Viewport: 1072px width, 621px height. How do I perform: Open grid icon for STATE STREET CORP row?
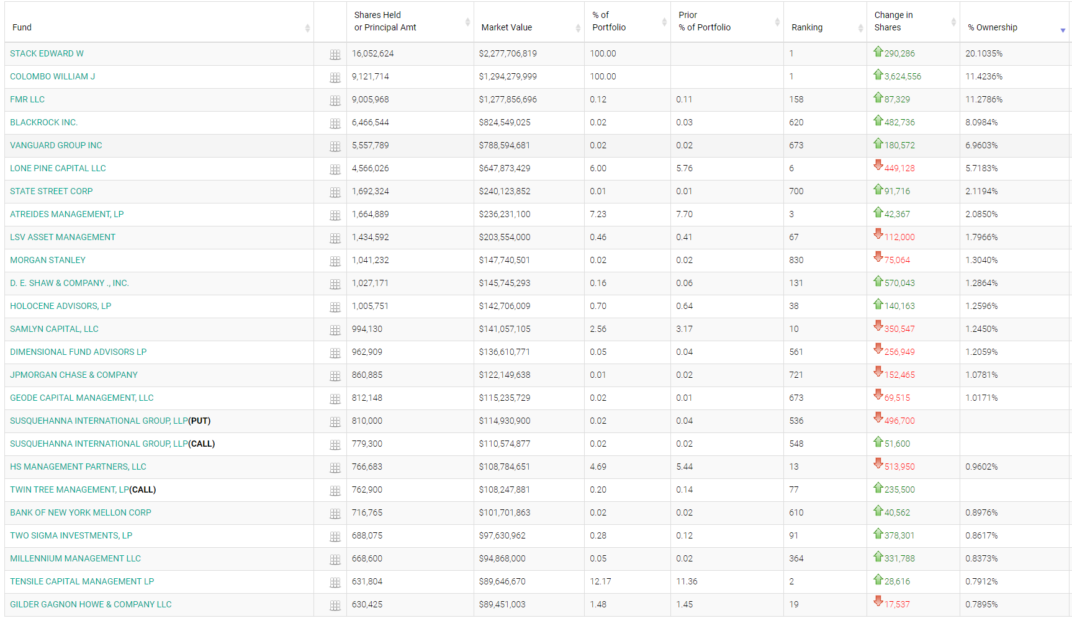335,192
